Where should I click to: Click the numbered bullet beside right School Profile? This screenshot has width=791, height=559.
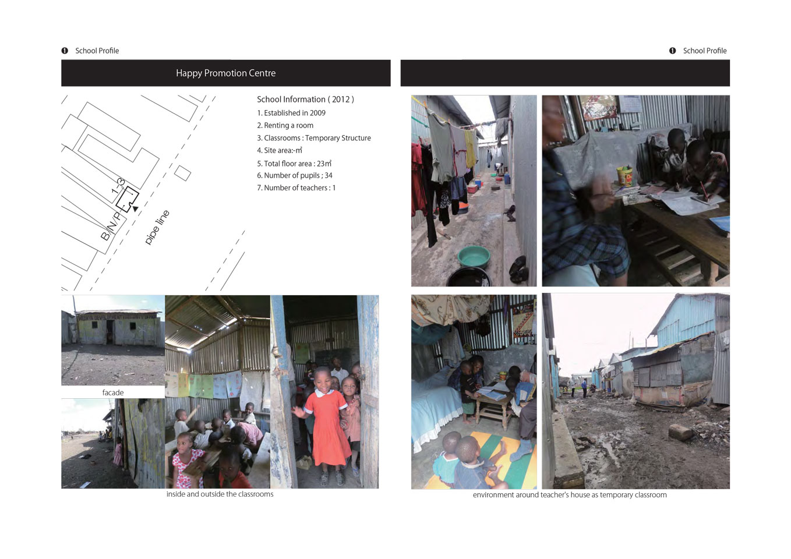click(672, 51)
